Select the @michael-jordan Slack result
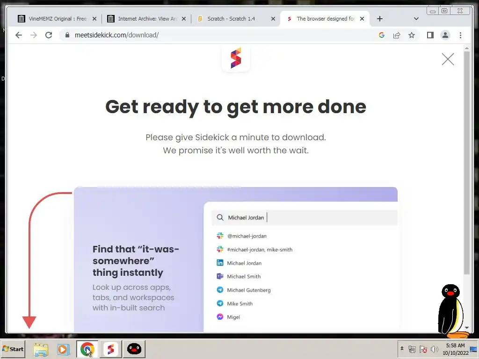Image resolution: width=479 pixels, height=359 pixels. [242, 236]
